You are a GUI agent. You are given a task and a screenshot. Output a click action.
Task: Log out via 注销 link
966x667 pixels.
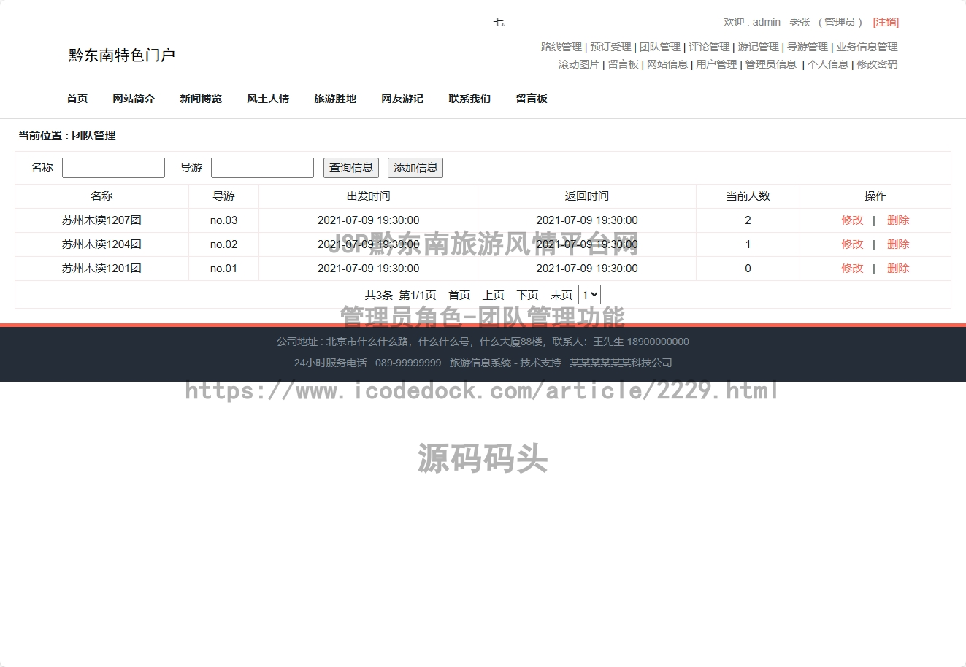tap(886, 23)
